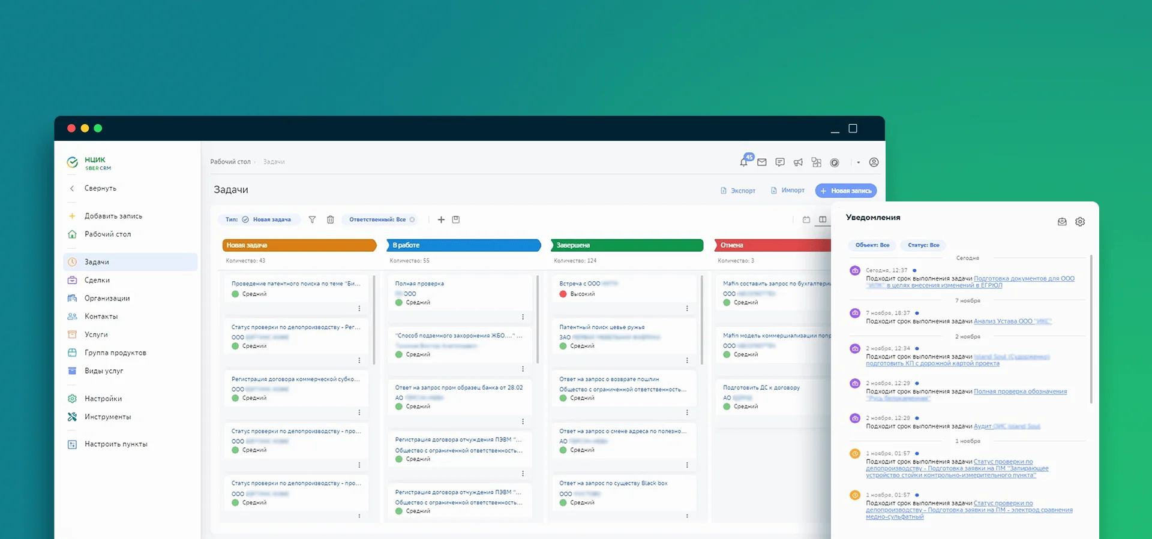Open the 'Анализ Устава ООО' notification link
Image resolution: width=1152 pixels, height=539 pixels.
1012,321
